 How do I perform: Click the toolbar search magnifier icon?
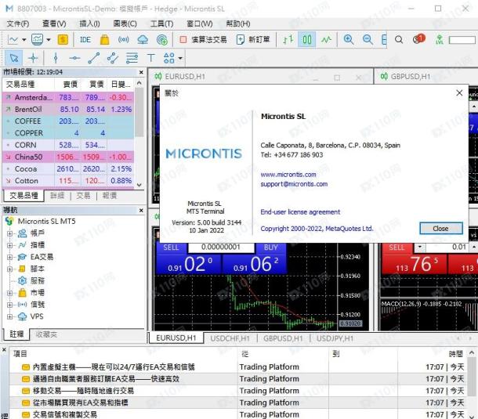(399, 40)
